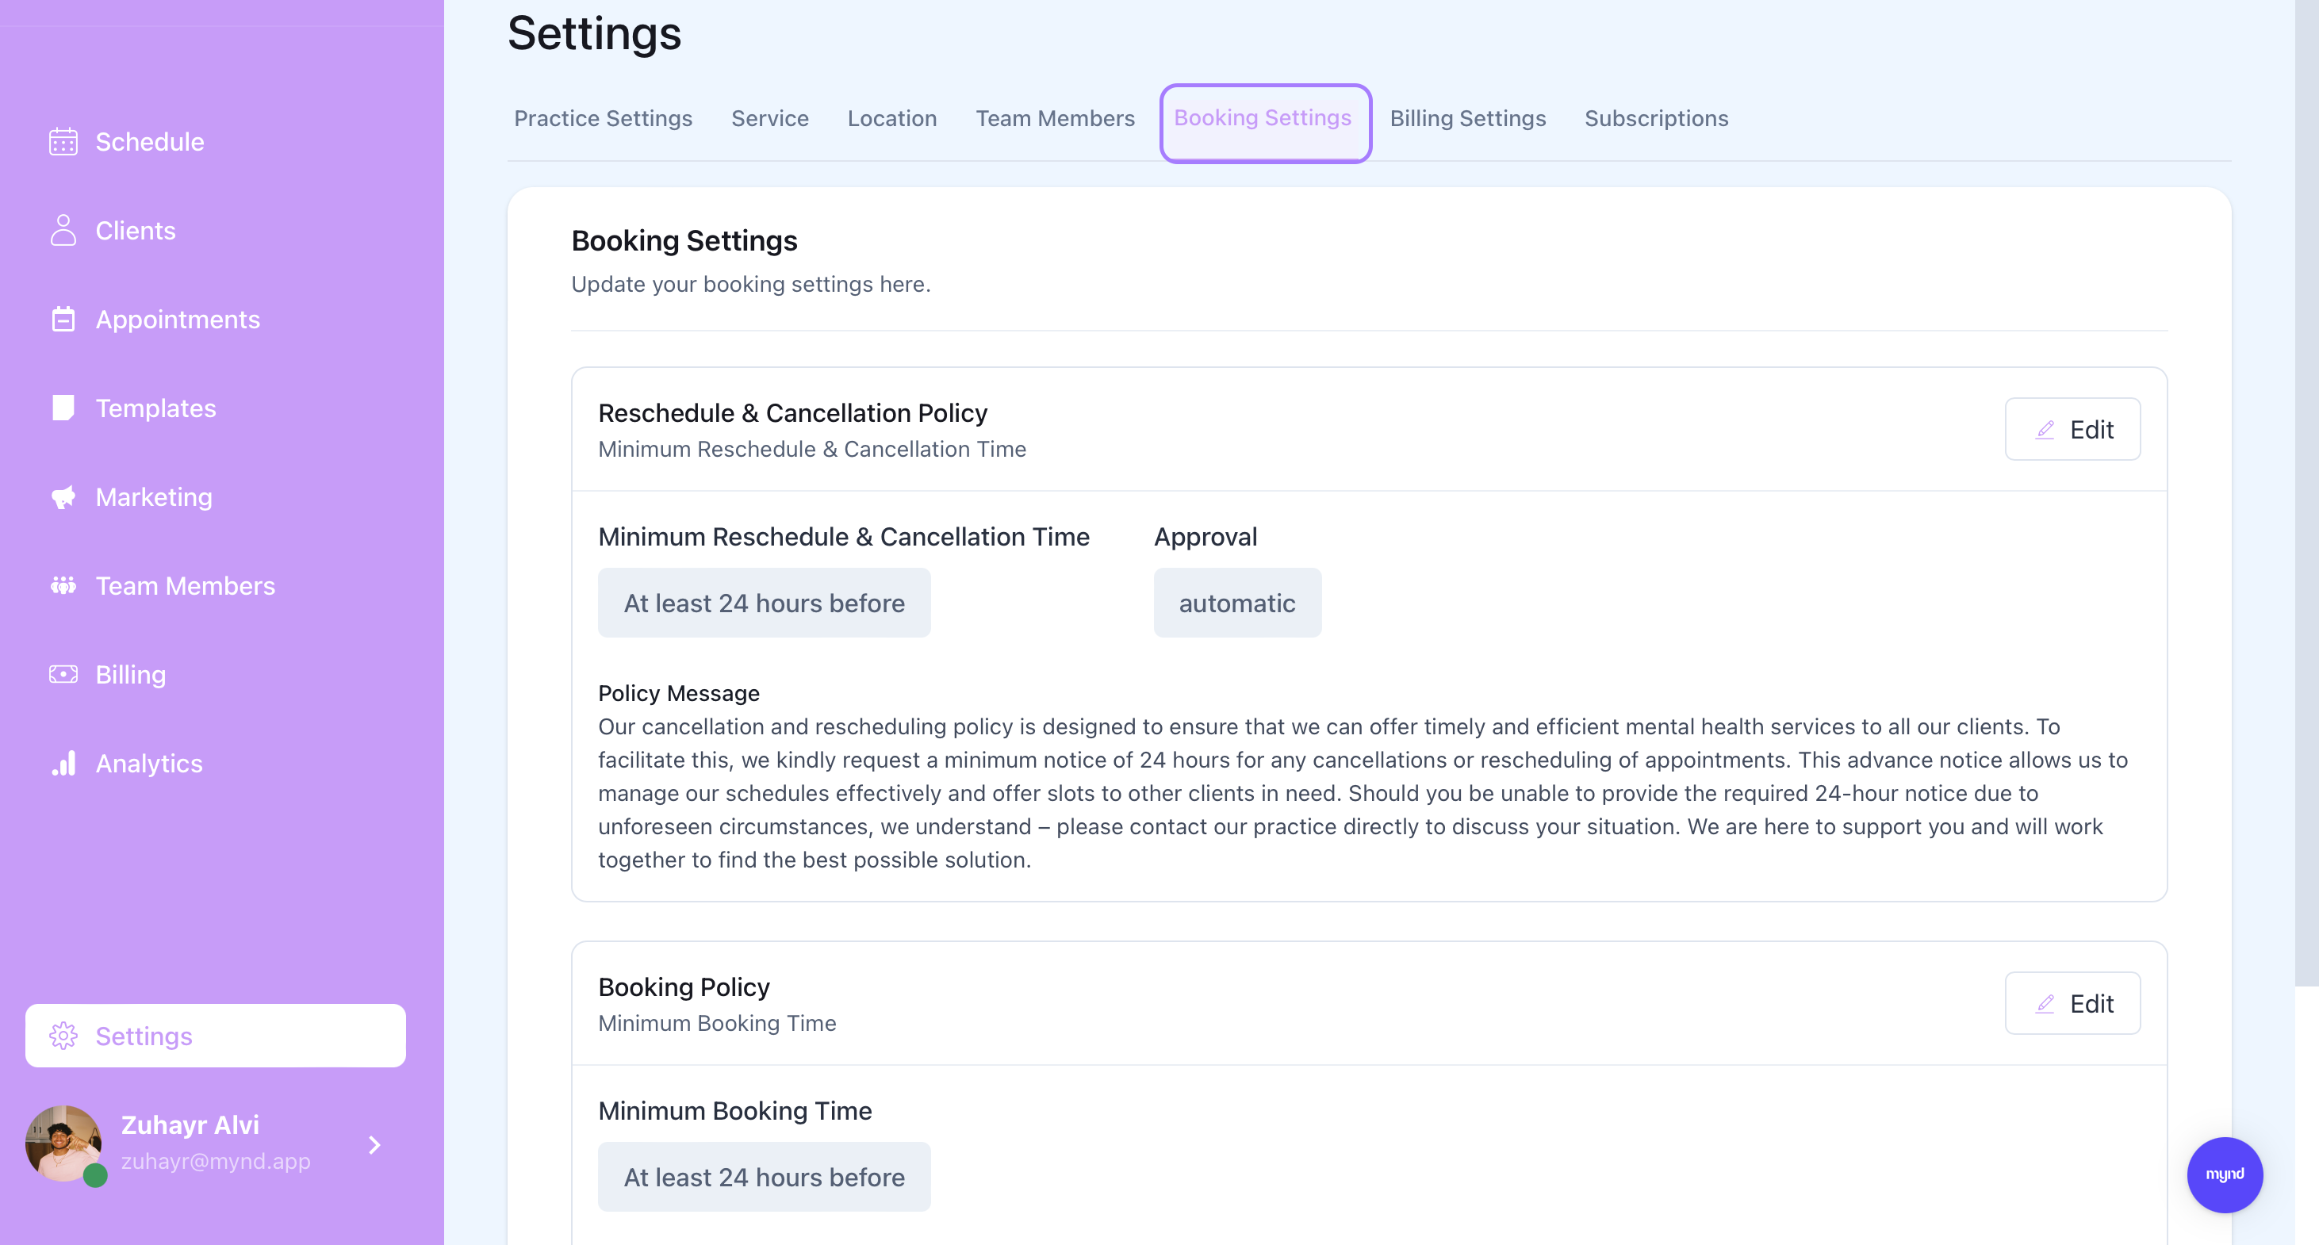This screenshot has width=2319, height=1245.
Task: Open Analytics via the bar chart icon
Action: (x=63, y=764)
